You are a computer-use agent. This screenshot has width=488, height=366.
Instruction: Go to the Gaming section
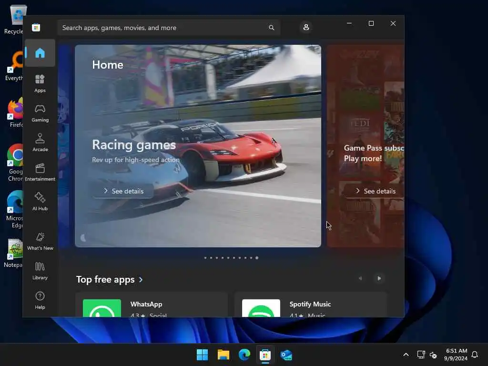click(40, 113)
